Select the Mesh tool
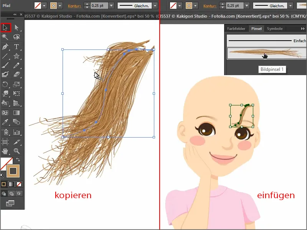Viewport: 307px width, 230px height. pos(5,113)
